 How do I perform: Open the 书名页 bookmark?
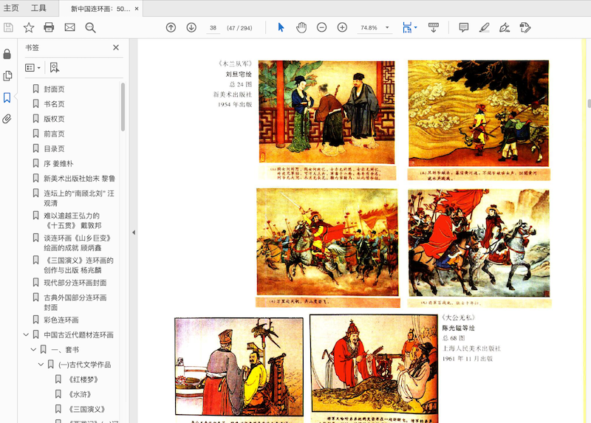pos(54,104)
